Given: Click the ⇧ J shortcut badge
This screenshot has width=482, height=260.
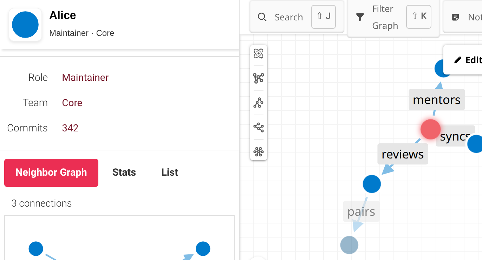Looking at the screenshot, I should [x=324, y=17].
